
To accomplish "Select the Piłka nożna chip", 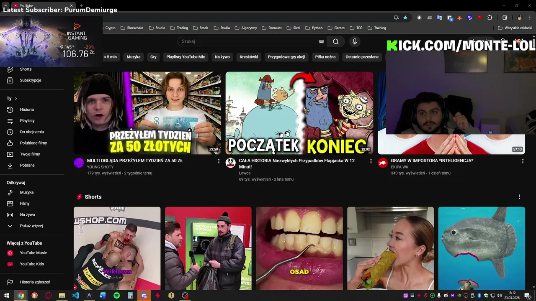I will click(x=325, y=57).
